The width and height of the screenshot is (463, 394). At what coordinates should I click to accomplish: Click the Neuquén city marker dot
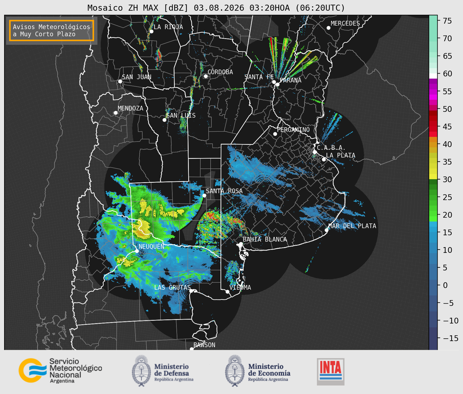[x=137, y=251]
